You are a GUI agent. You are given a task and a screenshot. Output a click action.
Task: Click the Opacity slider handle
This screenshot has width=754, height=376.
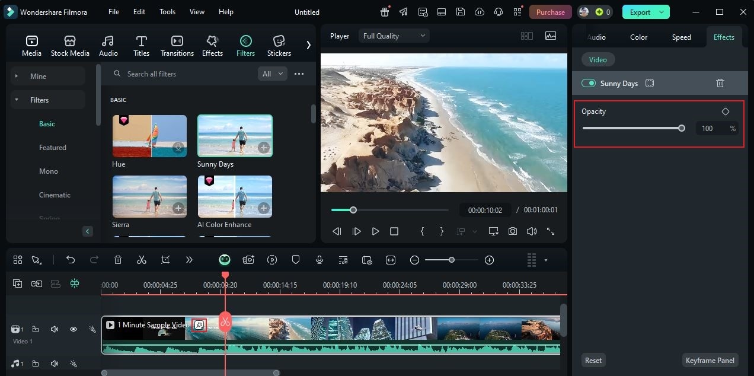point(682,128)
